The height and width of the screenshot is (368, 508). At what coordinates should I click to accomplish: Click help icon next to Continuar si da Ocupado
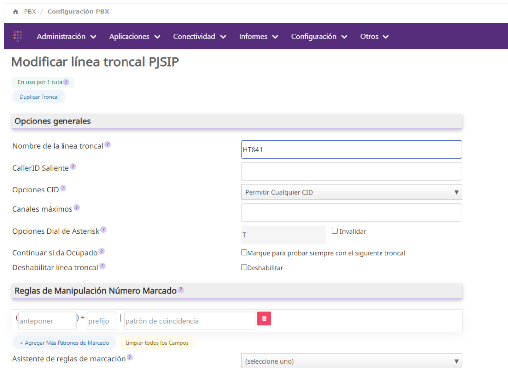(x=102, y=252)
